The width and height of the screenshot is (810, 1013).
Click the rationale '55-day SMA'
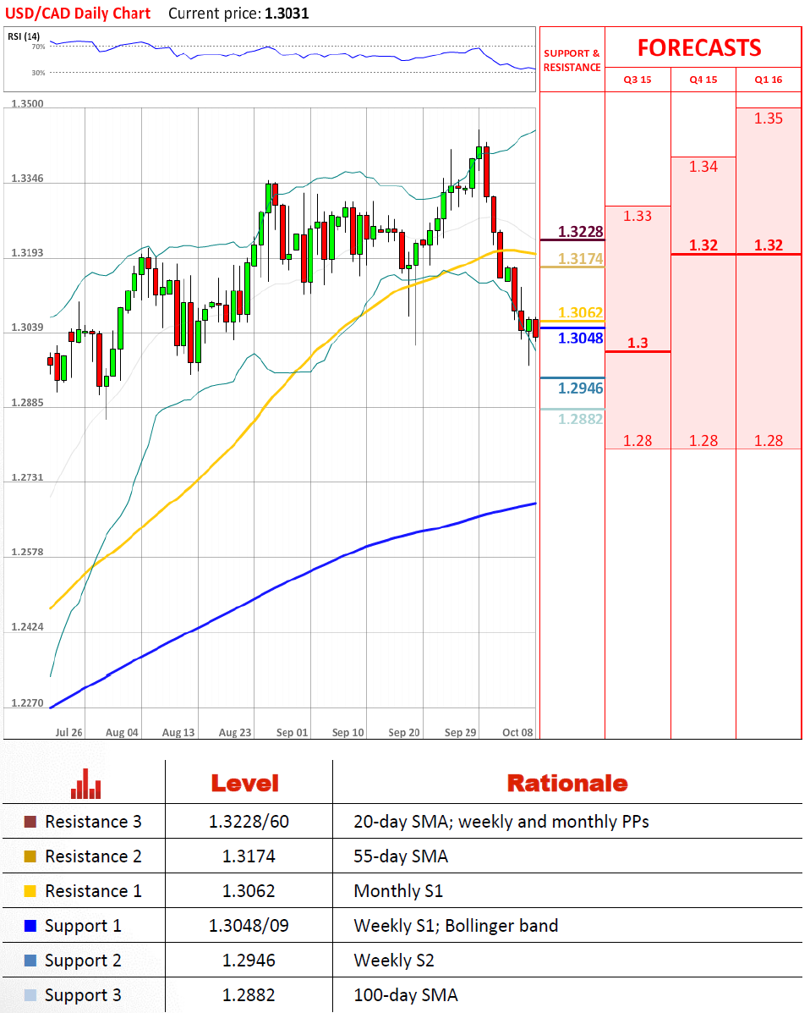[400, 856]
